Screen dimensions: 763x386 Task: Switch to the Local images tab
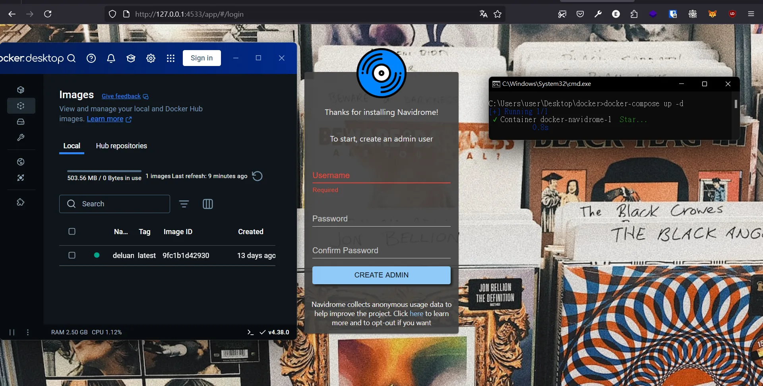click(72, 146)
